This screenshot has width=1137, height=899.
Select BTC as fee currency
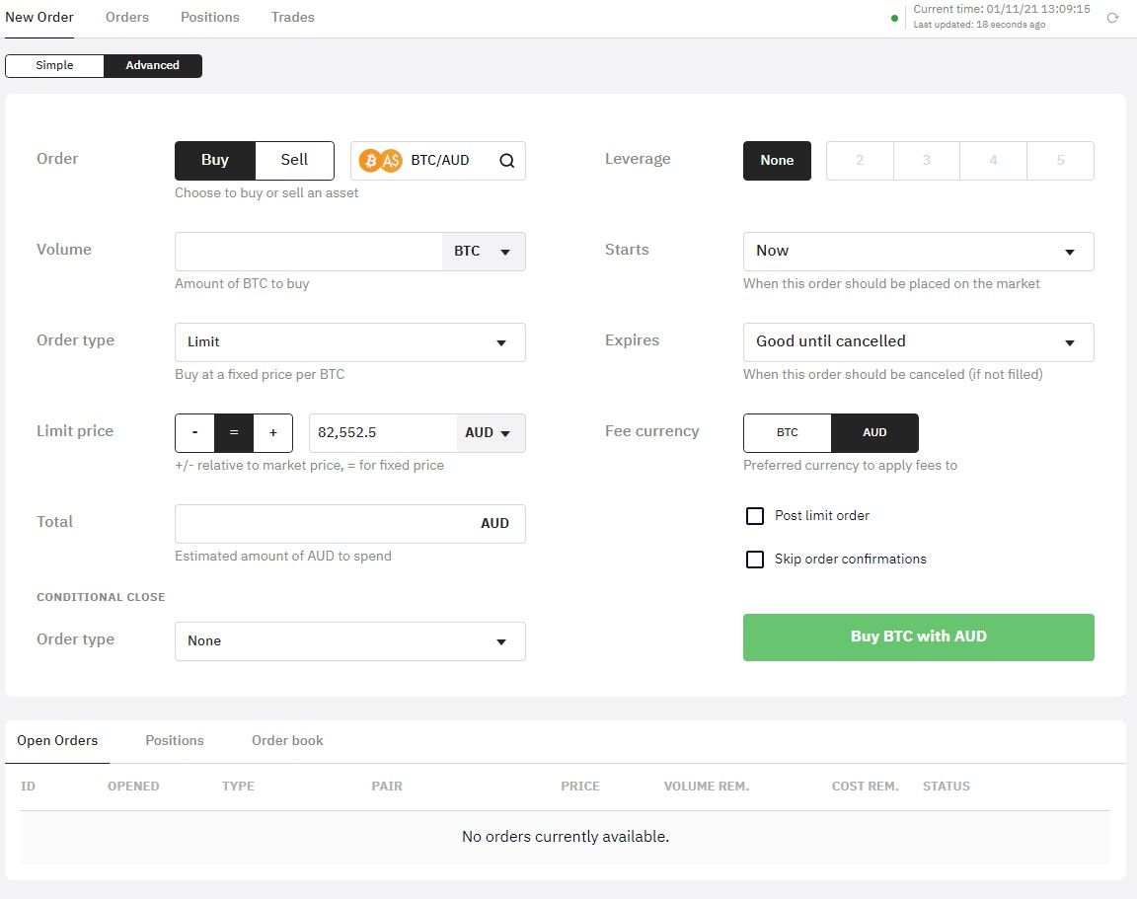pyautogui.click(x=787, y=433)
